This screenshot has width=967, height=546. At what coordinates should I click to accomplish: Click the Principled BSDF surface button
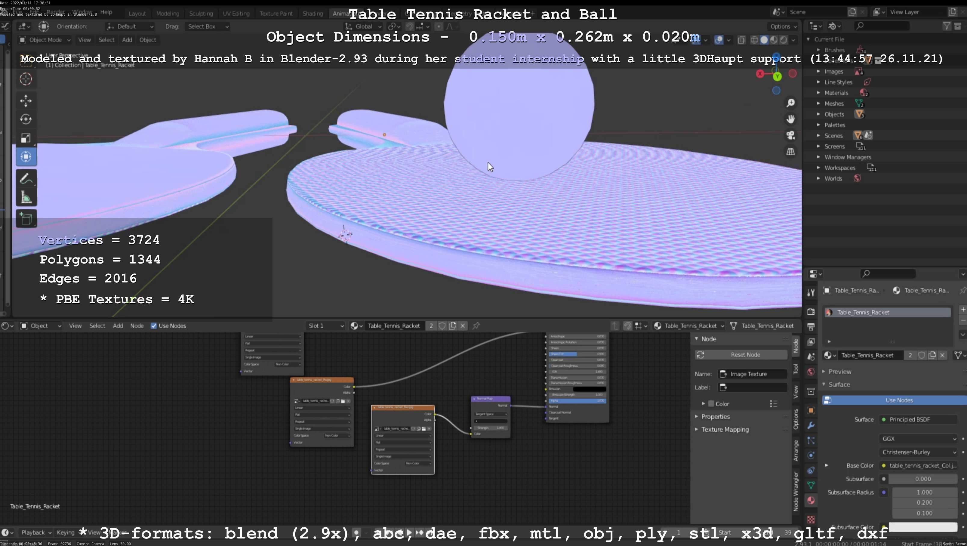tap(918, 419)
